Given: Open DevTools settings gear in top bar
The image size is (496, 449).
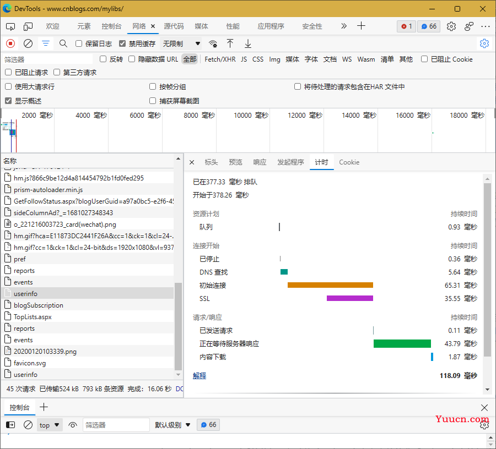Looking at the screenshot, I should tap(451, 26).
